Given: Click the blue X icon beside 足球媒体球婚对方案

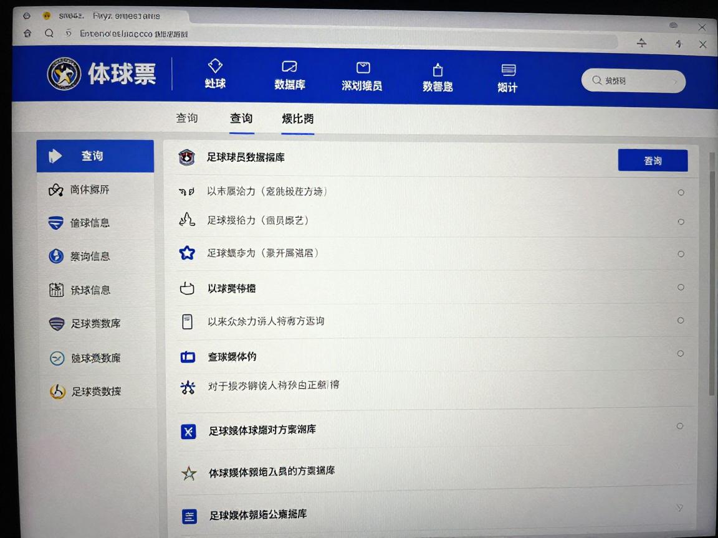Looking at the screenshot, I should click(x=188, y=431).
